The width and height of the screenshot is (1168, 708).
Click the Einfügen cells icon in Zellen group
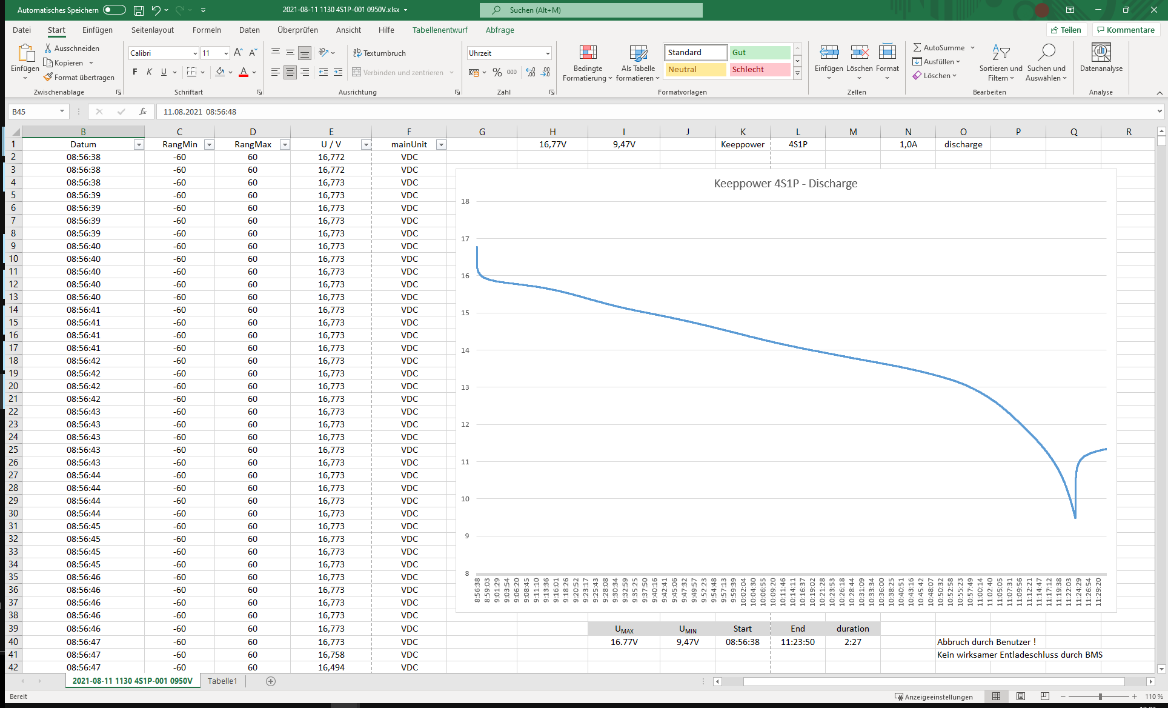pos(829,53)
